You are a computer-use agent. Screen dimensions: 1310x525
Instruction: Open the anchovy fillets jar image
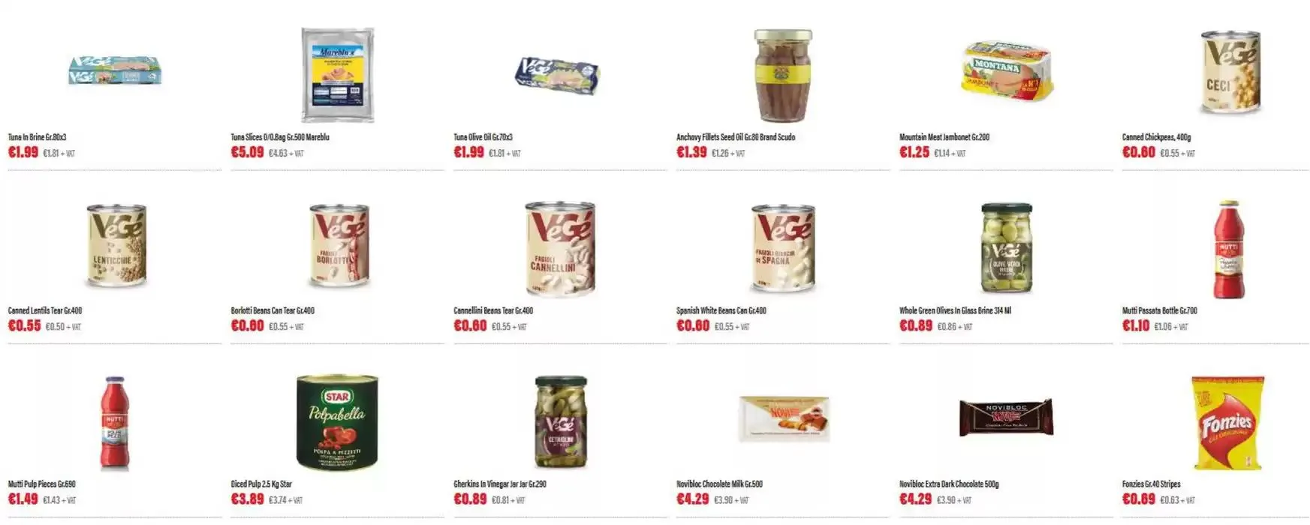[x=783, y=76]
